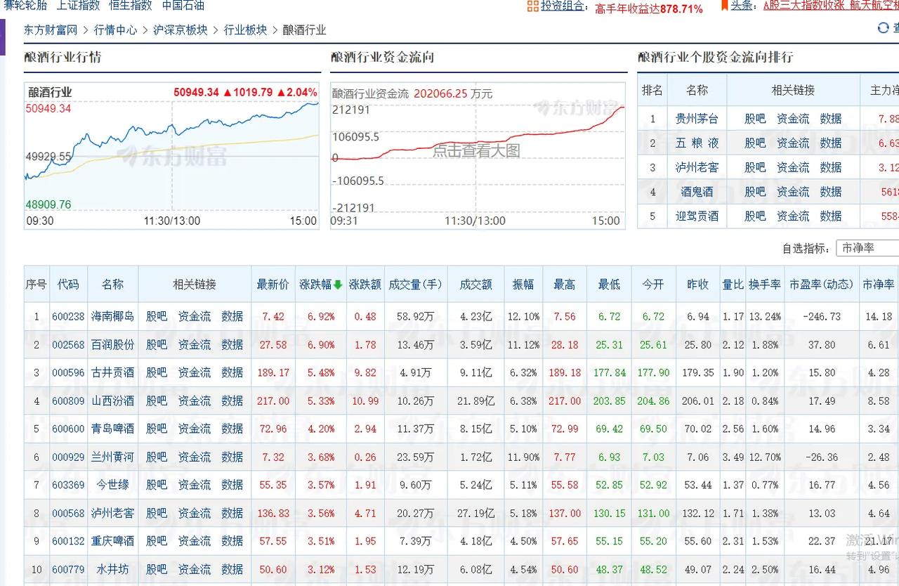899x586 pixels.
Task: Click the 酿酒行业资金流 value 202066.25 万元
Action: pos(453,93)
